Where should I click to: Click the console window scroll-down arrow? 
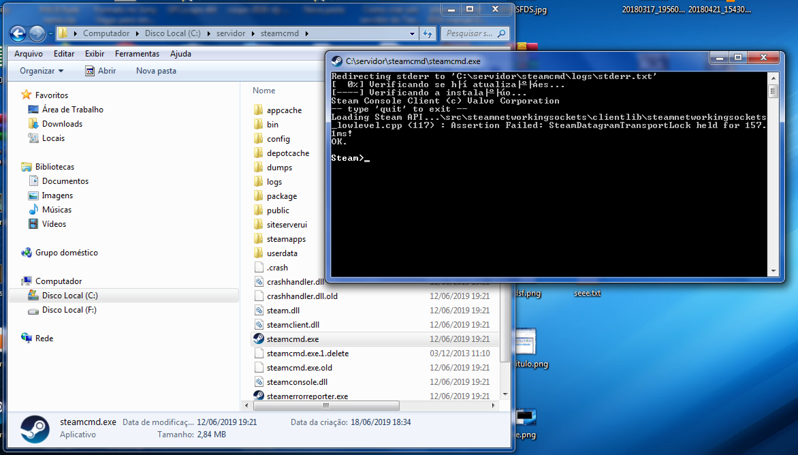[x=773, y=271]
